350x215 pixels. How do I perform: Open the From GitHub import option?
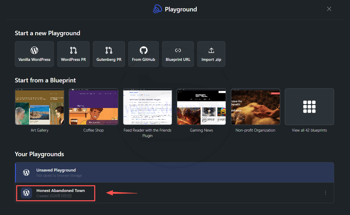click(x=143, y=54)
